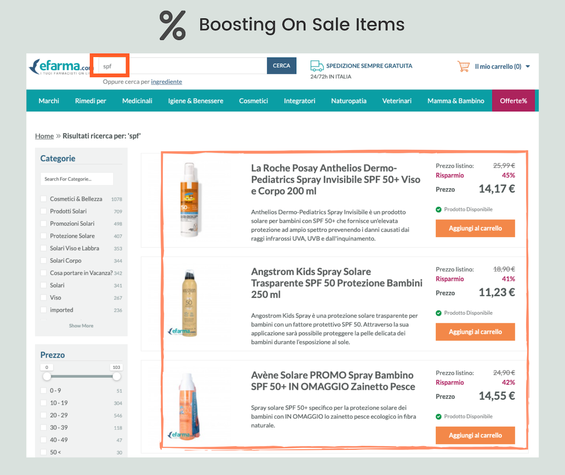Open La Roche Posay Anthelios product title
Screen dimensions: 565x475
336,180
